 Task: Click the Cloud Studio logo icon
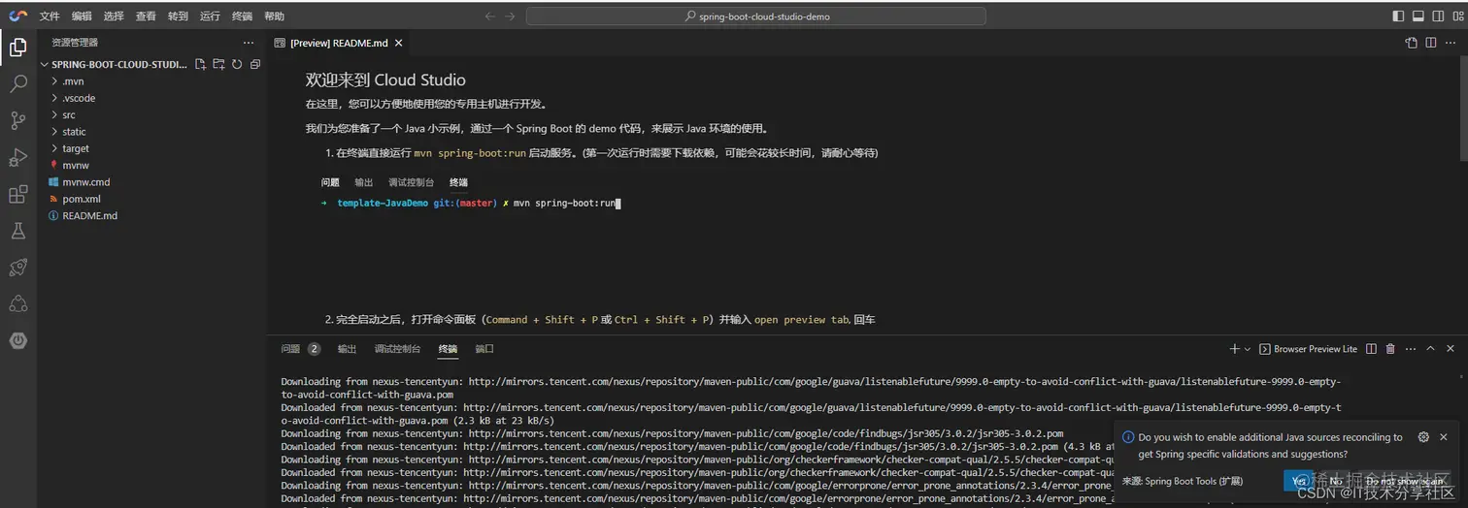(18, 16)
